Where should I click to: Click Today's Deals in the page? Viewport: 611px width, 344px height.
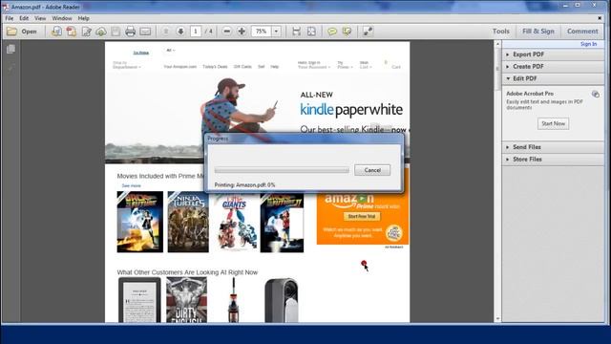215,67
